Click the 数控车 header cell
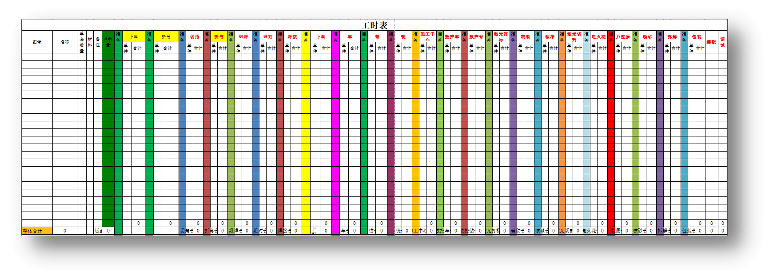This screenshot has width=777, height=280. (452, 36)
